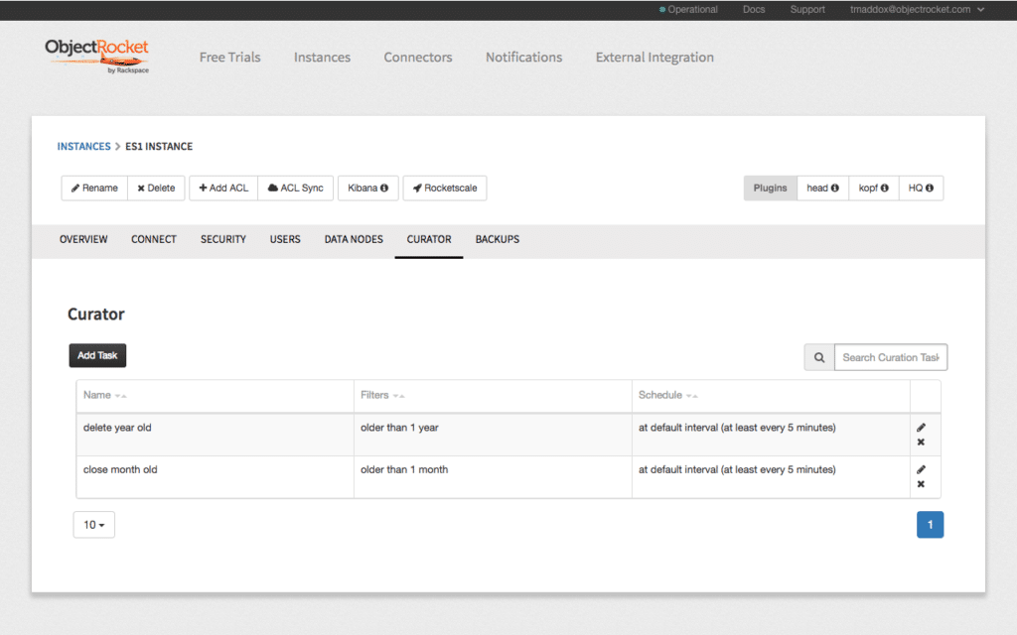Image resolution: width=1017 pixels, height=635 pixels.
Task: Click the info icon beside HQ plugin
Action: 932,188
